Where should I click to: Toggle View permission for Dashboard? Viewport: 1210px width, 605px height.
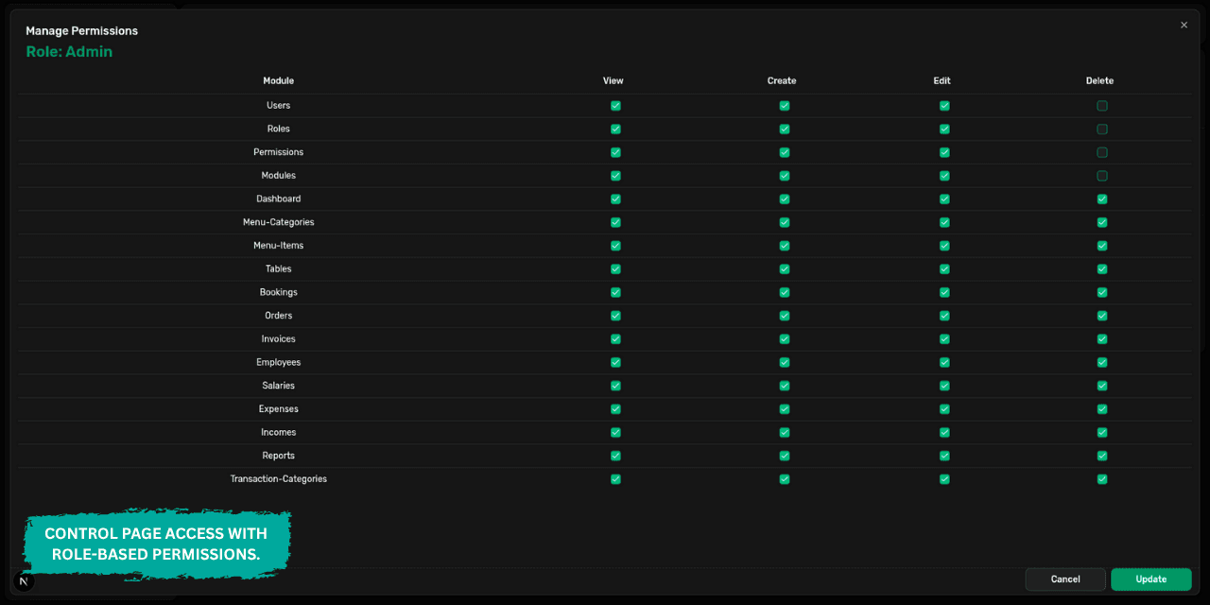615,199
